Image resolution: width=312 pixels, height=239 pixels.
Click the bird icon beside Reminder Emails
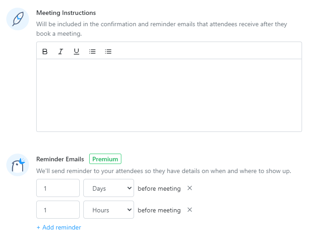[x=18, y=165]
